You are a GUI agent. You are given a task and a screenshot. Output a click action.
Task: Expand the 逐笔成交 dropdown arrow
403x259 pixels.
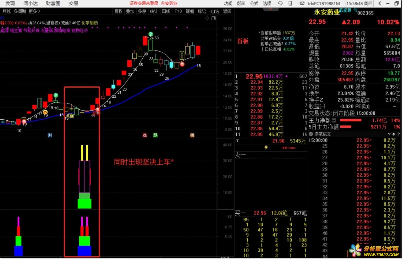311,134
